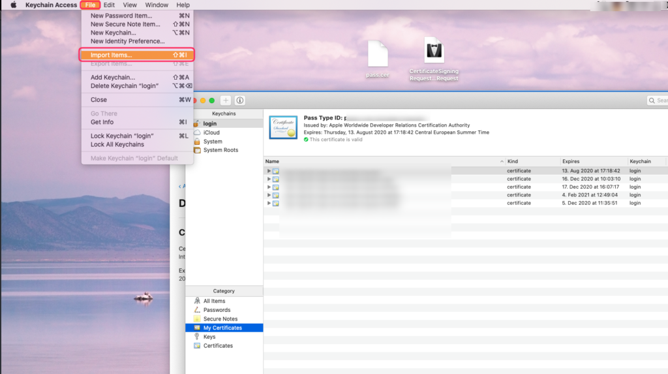This screenshot has height=374, width=668.
Task: Choose New Keychain menu entry
Action: [x=137, y=33]
